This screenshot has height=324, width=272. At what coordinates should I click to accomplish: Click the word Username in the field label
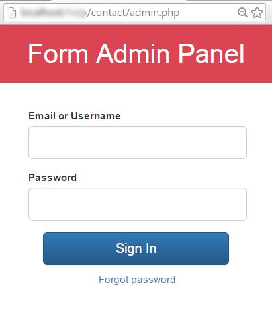click(x=96, y=116)
